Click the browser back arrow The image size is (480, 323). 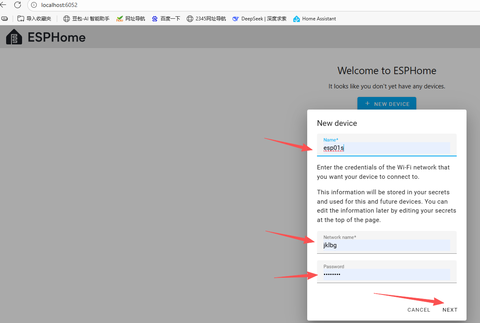[x=3, y=5]
